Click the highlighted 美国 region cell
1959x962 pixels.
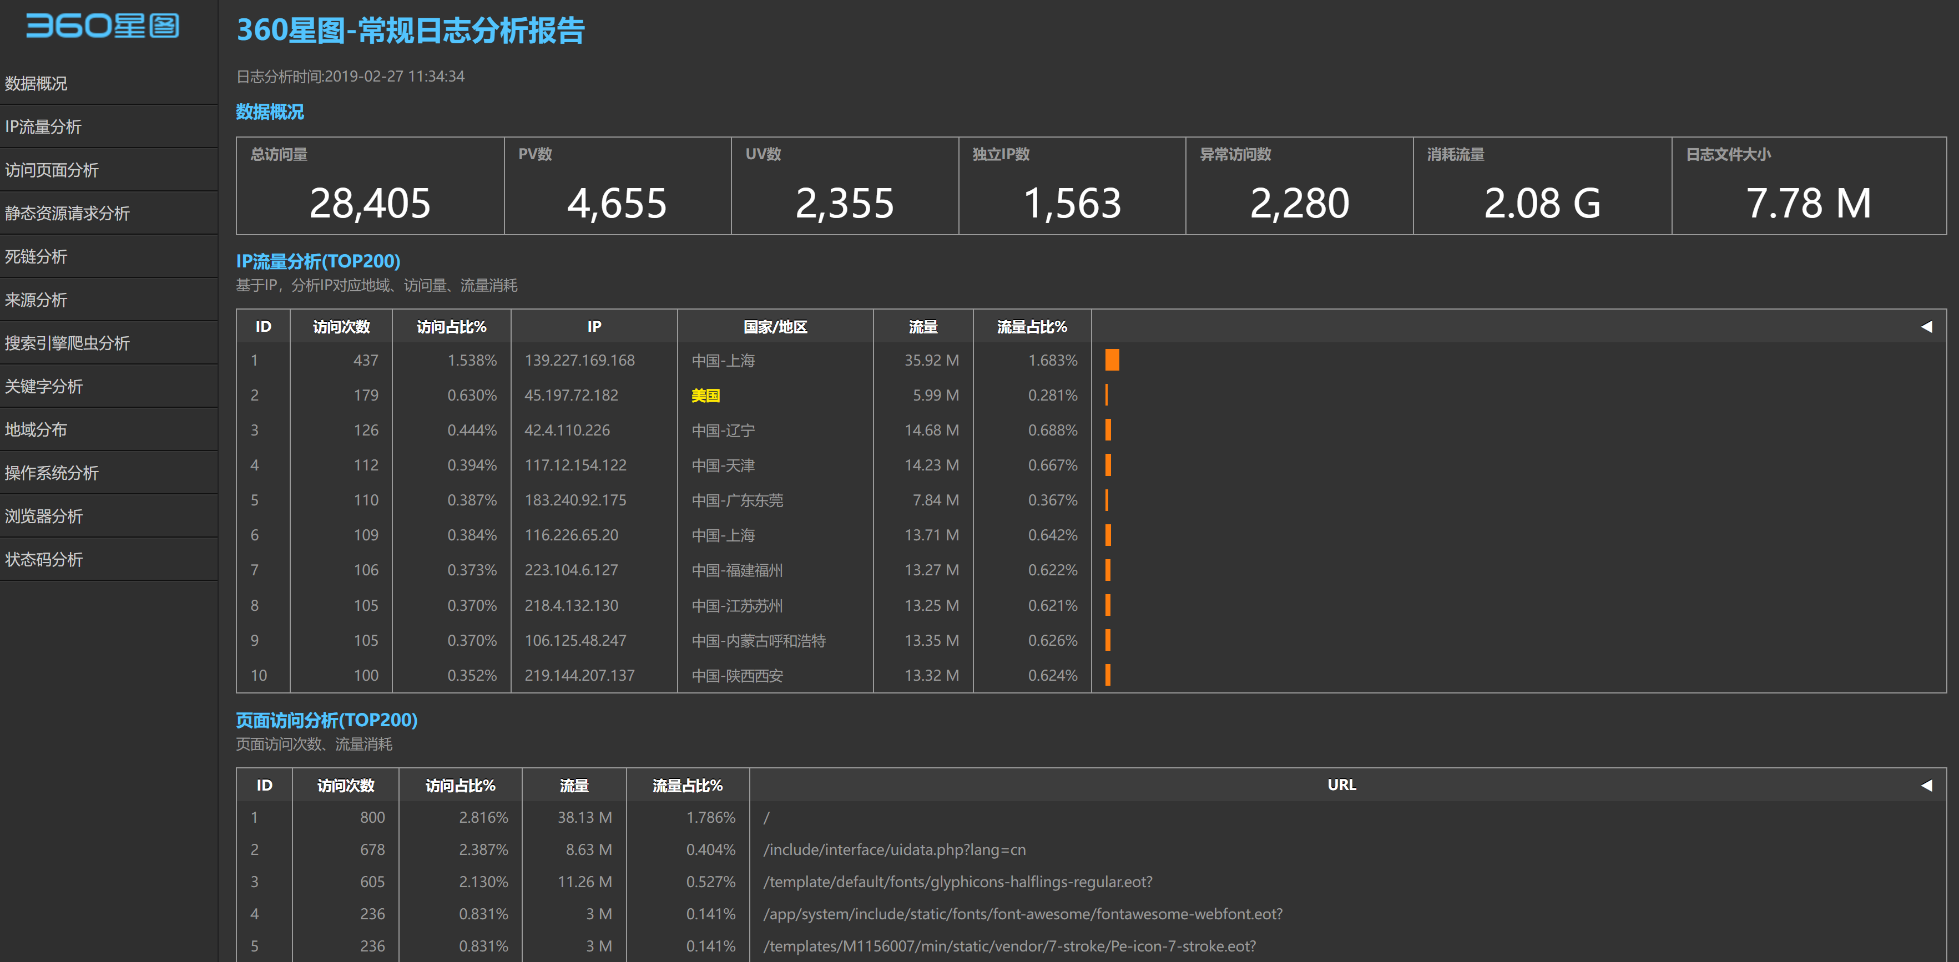click(x=705, y=396)
